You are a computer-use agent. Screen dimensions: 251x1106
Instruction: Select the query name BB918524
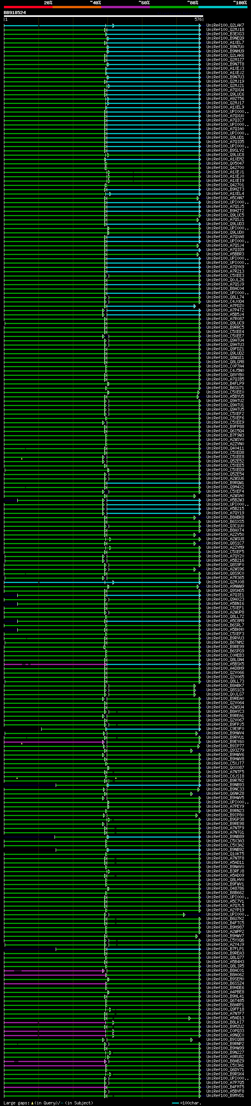click(x=15, y=13)
